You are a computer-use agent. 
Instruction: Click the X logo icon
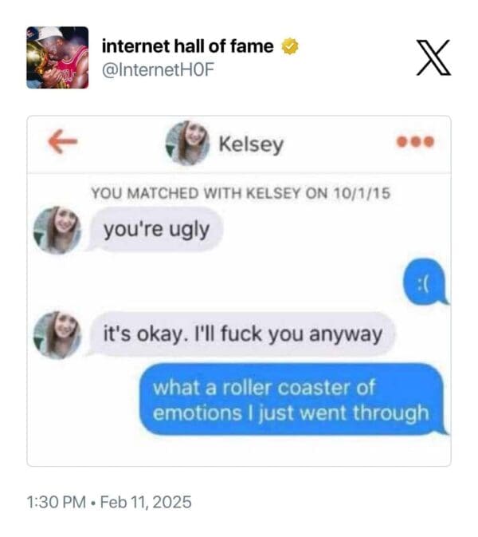[x=433, y=57]
